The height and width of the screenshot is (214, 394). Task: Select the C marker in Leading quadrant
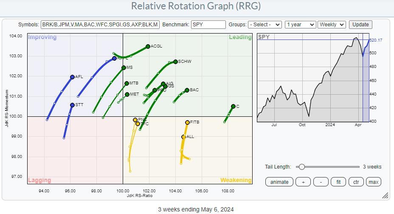(233, 106)
